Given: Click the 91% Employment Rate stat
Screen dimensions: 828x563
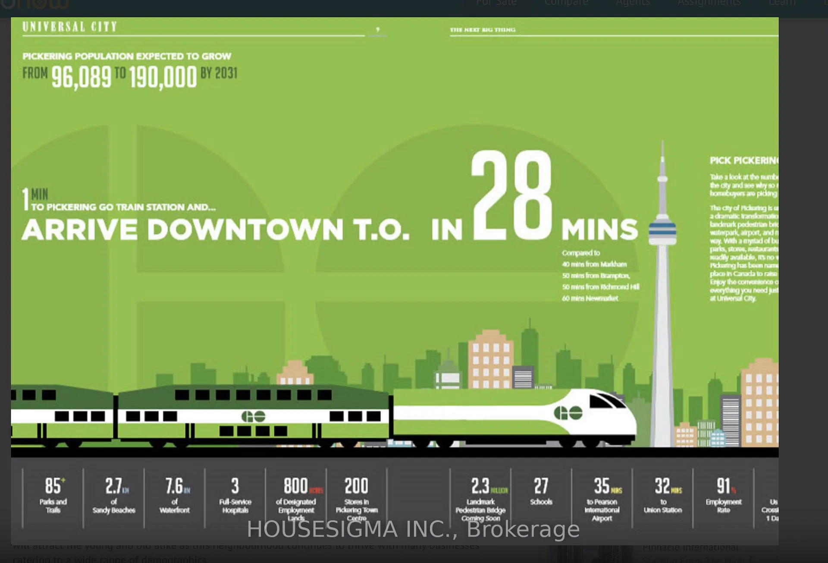Looking at the screenshot, I should click(x=724, y=495).
